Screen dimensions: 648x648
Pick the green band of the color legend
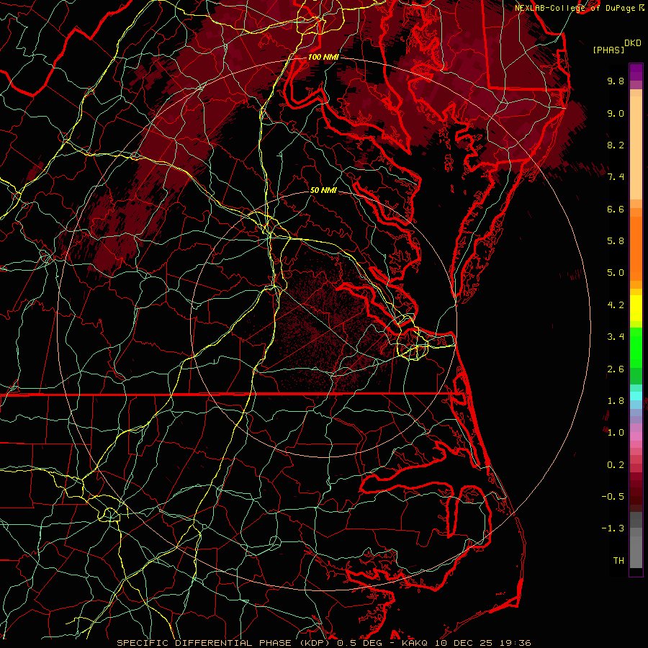636,347
